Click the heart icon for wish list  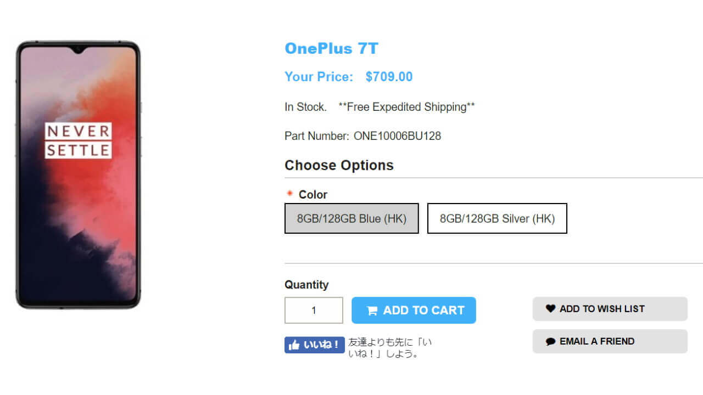tap(550, 309)
